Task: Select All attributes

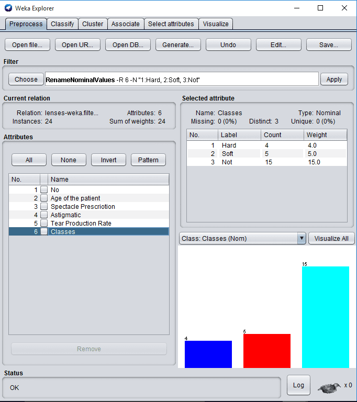Action: 29,160
